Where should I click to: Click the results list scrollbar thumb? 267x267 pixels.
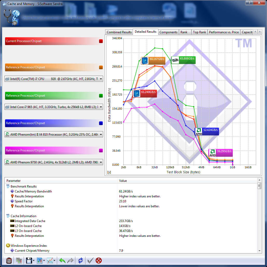click(x=259, y=186)
